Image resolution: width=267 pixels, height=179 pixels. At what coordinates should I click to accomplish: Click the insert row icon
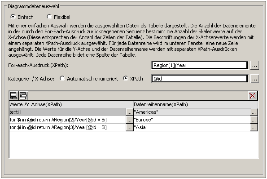tap(23, 95)
